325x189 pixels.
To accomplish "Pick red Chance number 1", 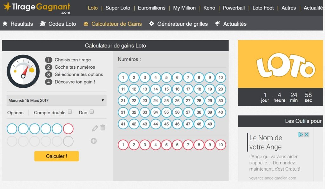I will [x=123, y=145].
